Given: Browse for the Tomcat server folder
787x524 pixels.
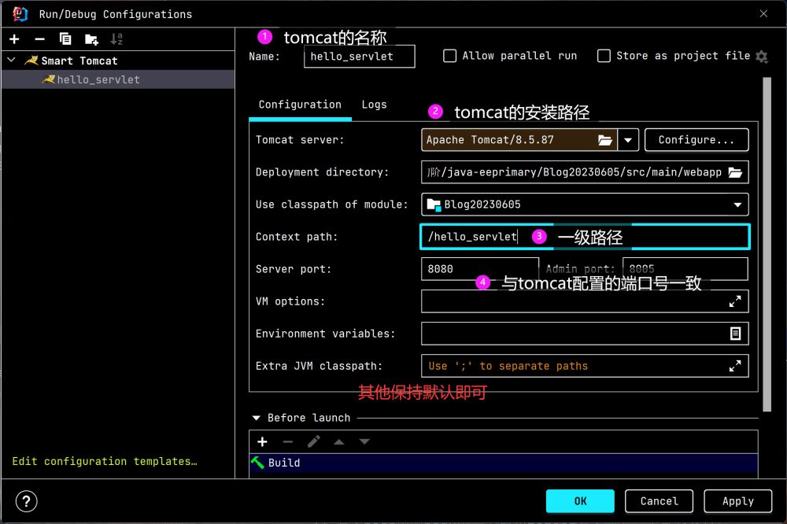Looking at the screenshot, I should [604, 140].
